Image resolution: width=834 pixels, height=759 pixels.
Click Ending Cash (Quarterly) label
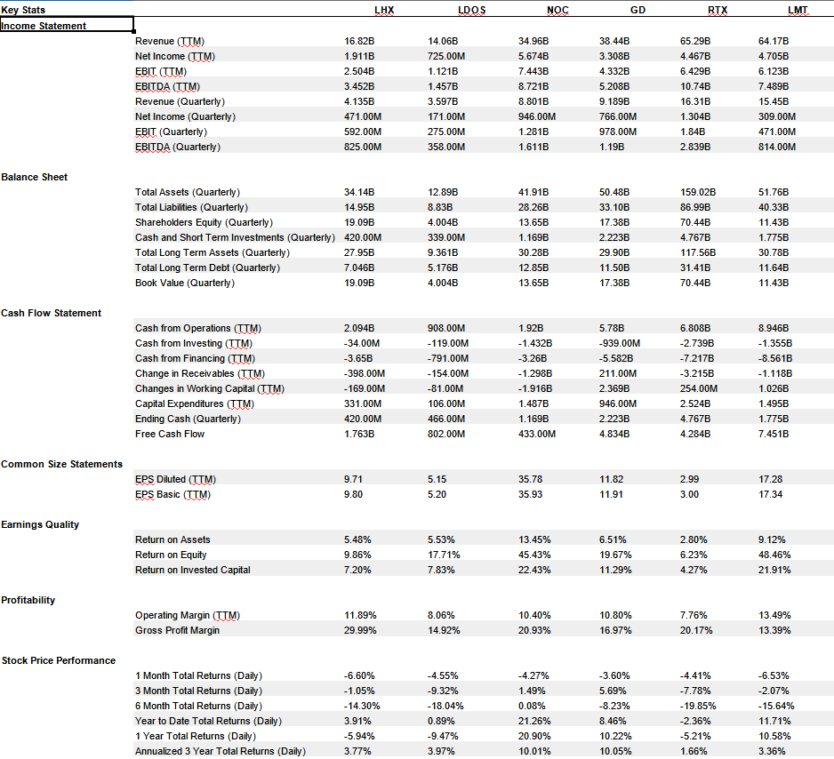tap(188, 419)
